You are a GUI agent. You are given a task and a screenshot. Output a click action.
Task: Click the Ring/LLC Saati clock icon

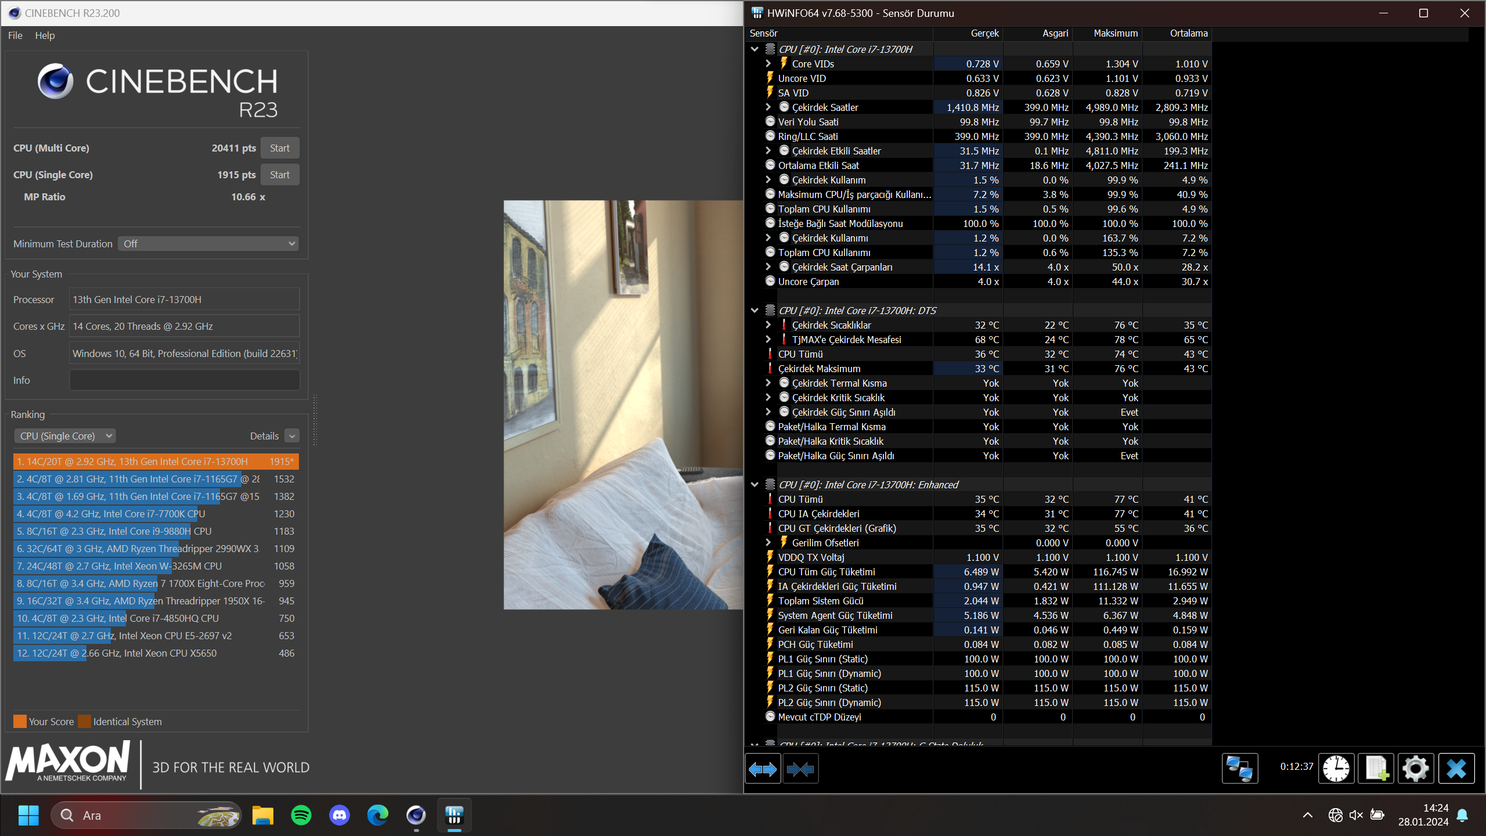[x=770, y=136]
